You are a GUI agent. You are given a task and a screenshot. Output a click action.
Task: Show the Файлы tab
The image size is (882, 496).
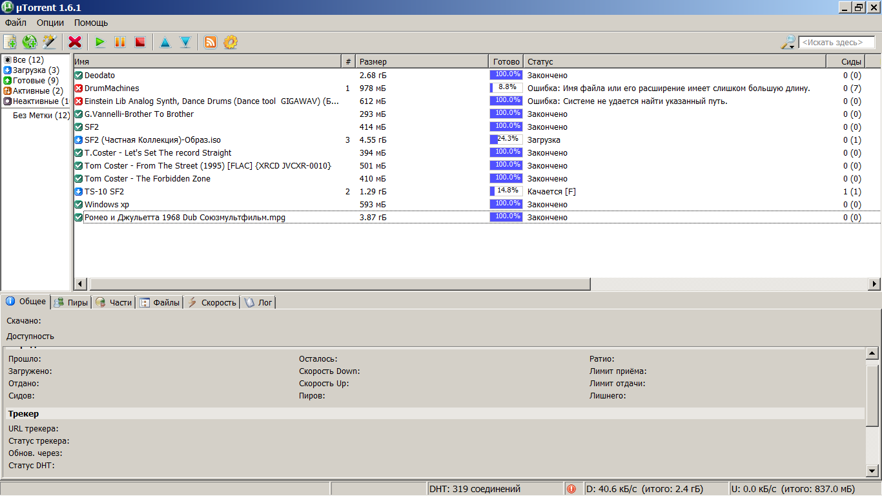click(159, 302)
